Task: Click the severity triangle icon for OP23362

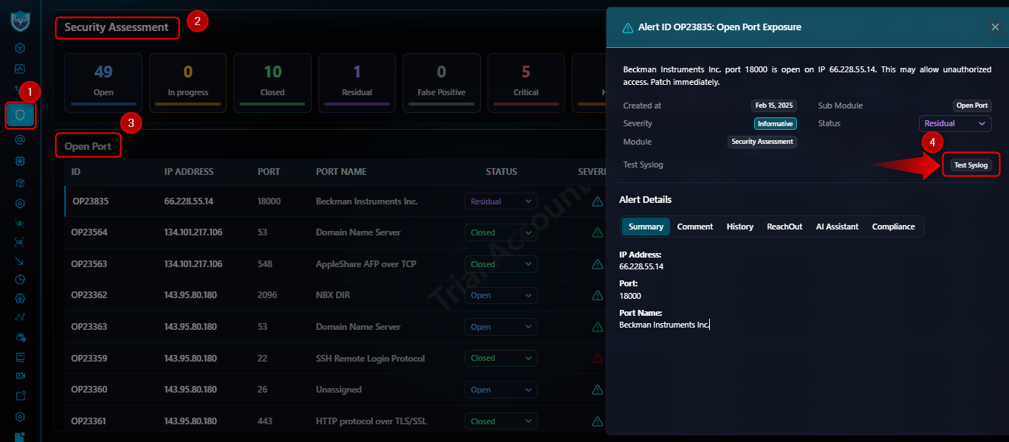Action: [598, 295]
